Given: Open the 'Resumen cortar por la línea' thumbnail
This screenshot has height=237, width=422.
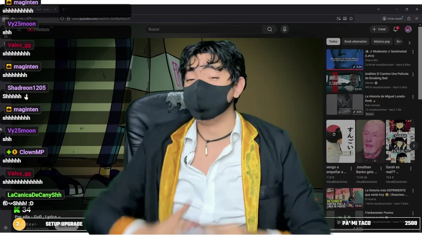Looking at the screenshot, I should [x=345, y=198].
